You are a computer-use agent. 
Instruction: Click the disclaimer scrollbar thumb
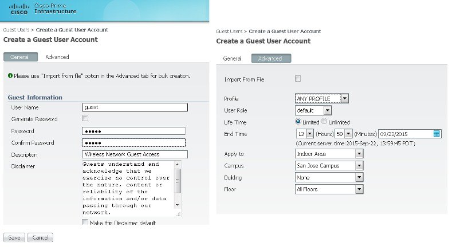178,181
